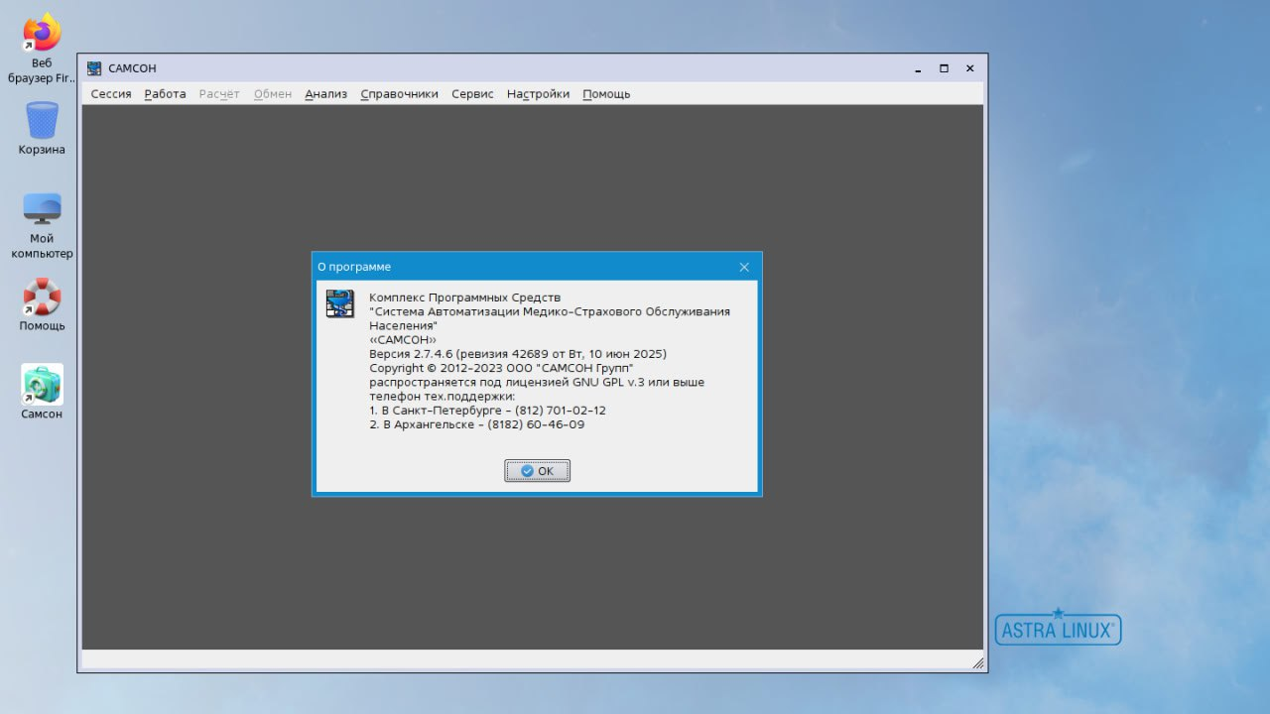
Task: Click the GNU GPL v.3 license line
Action: click(537, 382)
